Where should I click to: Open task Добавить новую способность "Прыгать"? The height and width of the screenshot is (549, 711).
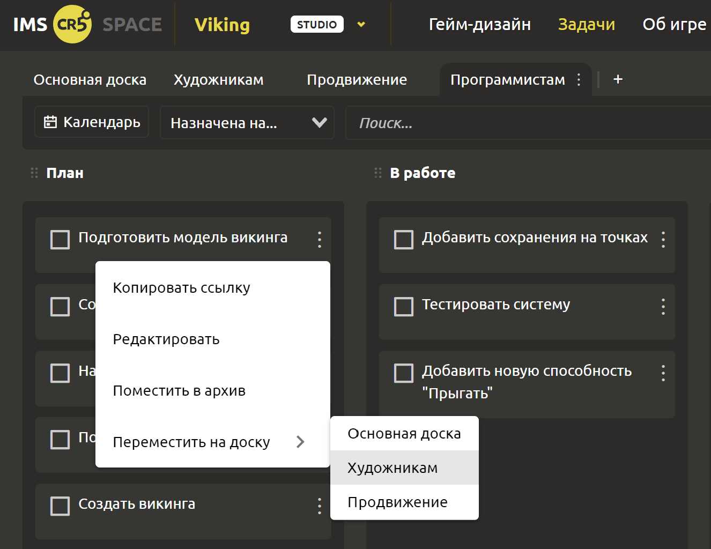tap(527, 382)
